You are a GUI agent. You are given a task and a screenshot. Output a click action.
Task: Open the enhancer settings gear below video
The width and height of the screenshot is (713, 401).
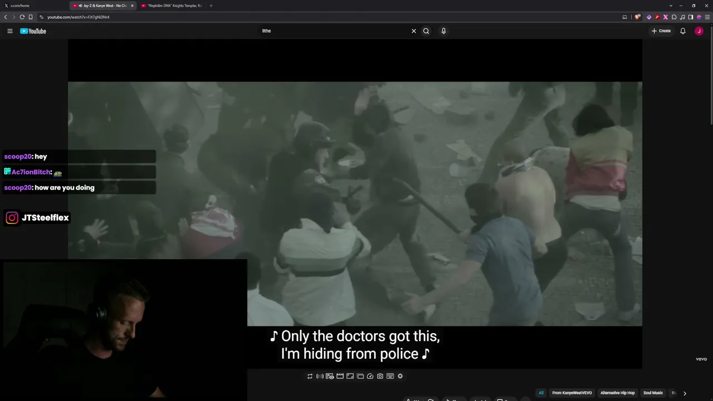coord(400,376)
